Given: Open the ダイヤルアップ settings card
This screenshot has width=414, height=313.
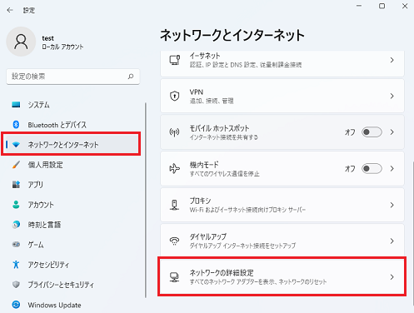Looking at the screenshot, I should [282, 241].
